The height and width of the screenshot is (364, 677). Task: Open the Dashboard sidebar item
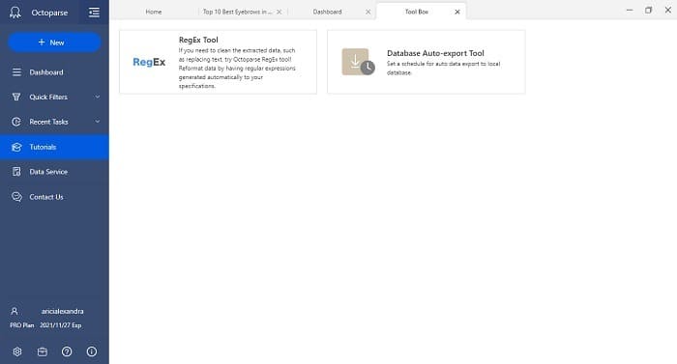coord(54,72)
